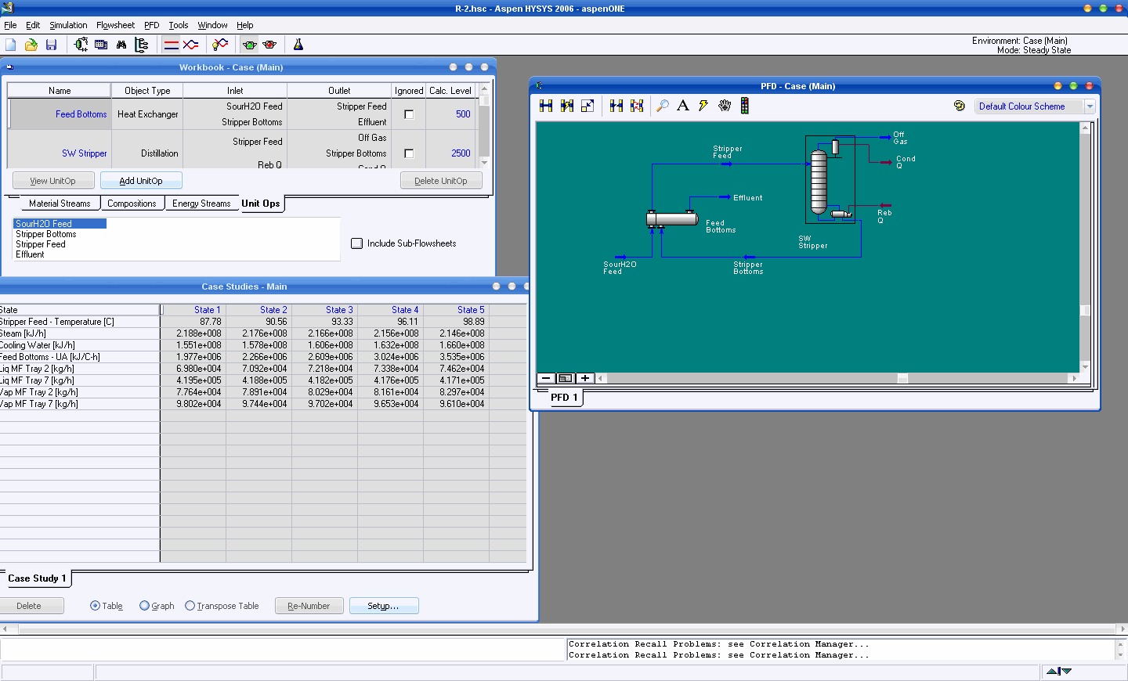Open the File menu
This screenshot has width=1128, height=681.
pyautogui.click(x=10, y=25)
